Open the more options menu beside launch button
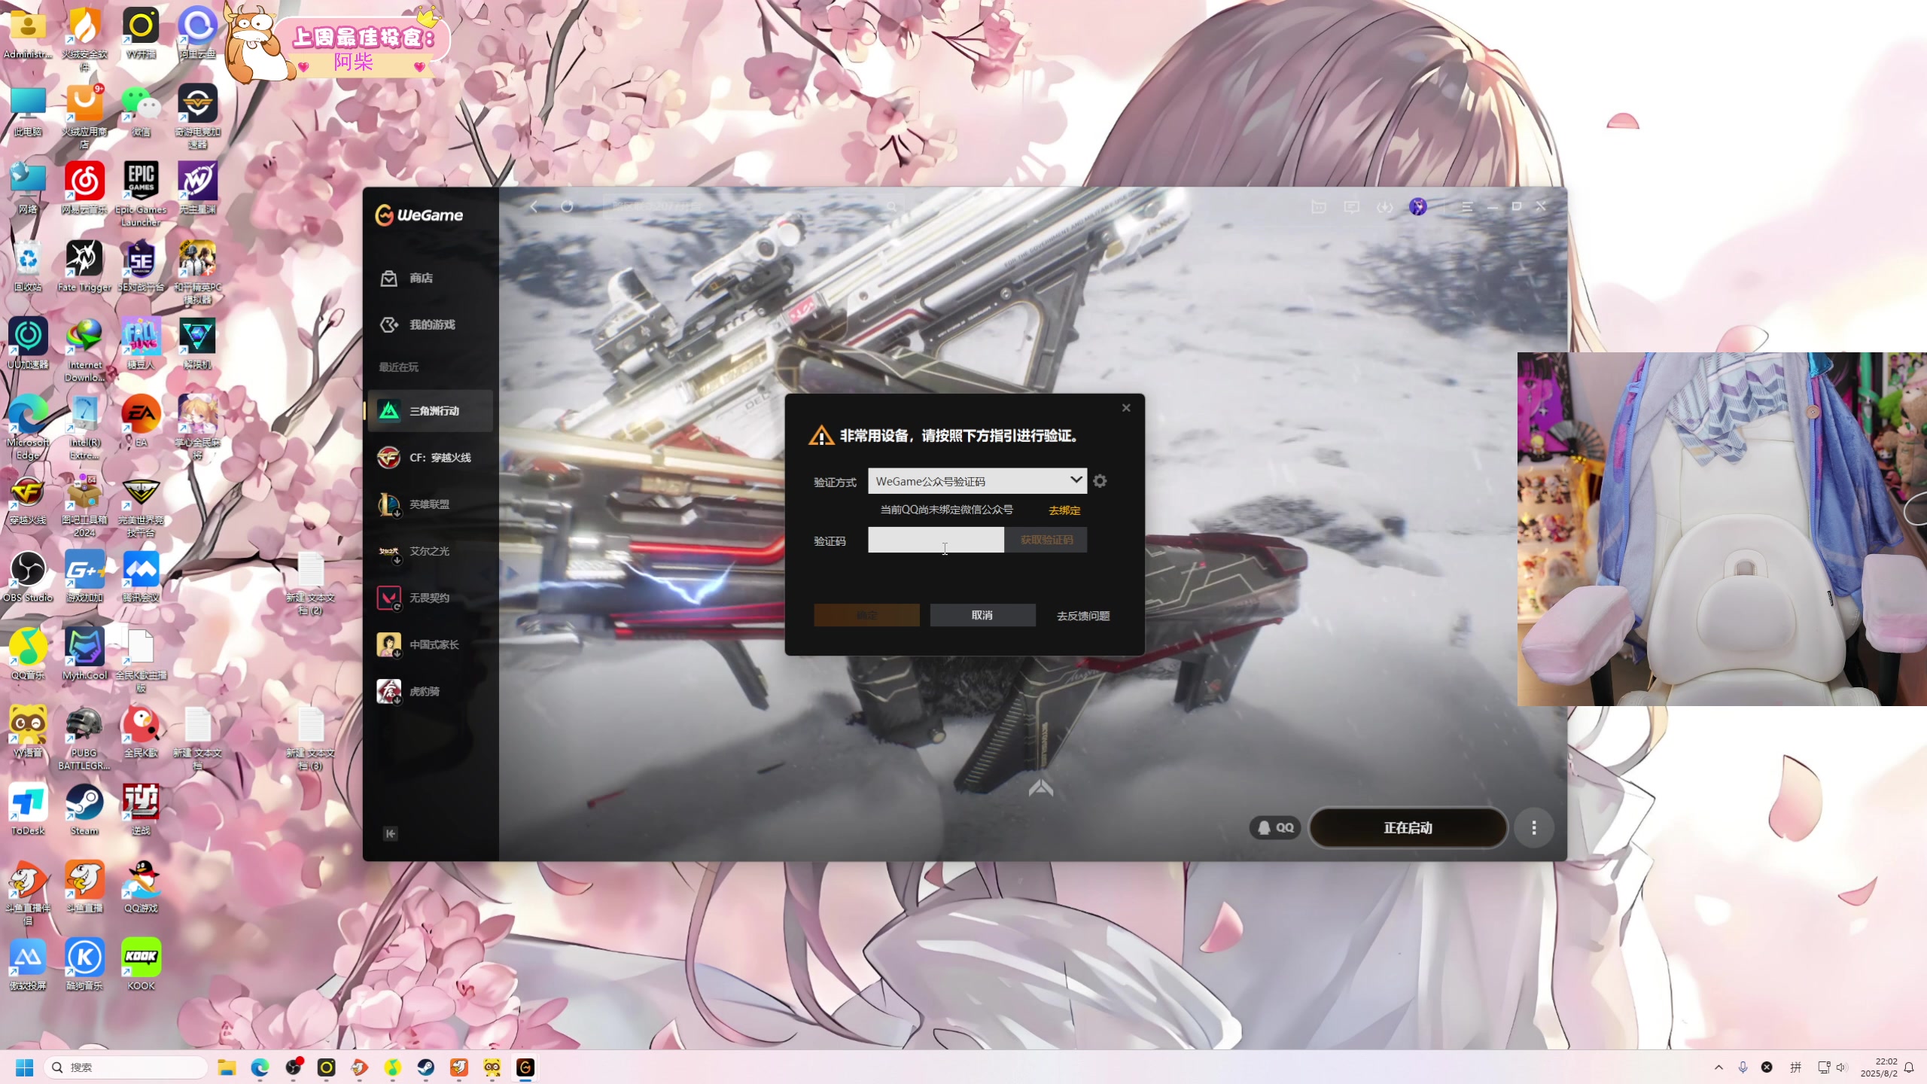 click(x=1534, y=828)
